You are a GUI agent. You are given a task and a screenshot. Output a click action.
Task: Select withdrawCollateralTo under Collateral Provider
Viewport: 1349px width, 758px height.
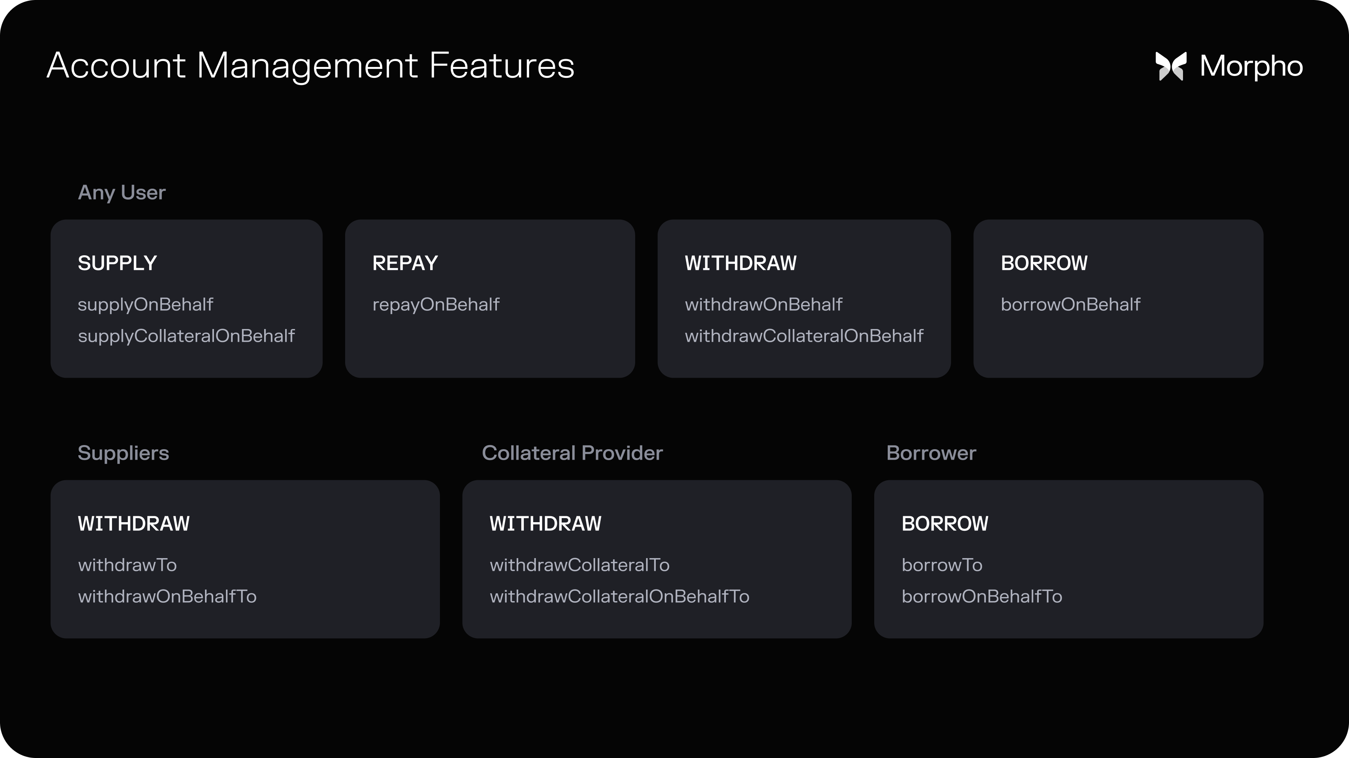click(x=579, y=565)
